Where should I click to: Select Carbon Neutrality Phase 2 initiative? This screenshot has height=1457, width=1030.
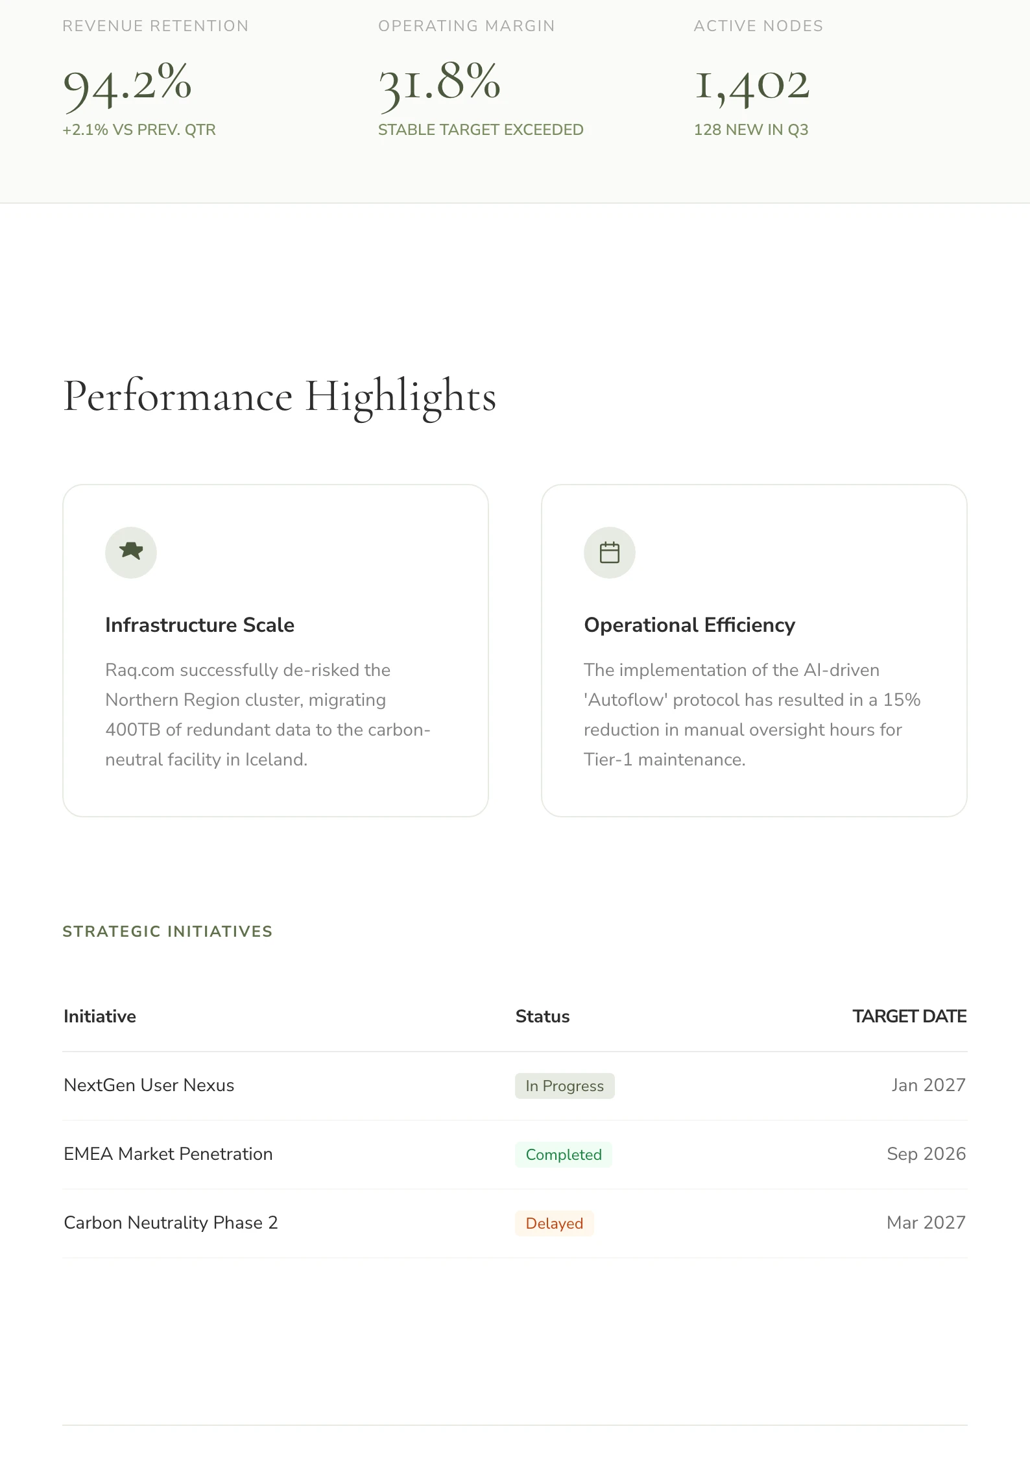click(171, 1223)
